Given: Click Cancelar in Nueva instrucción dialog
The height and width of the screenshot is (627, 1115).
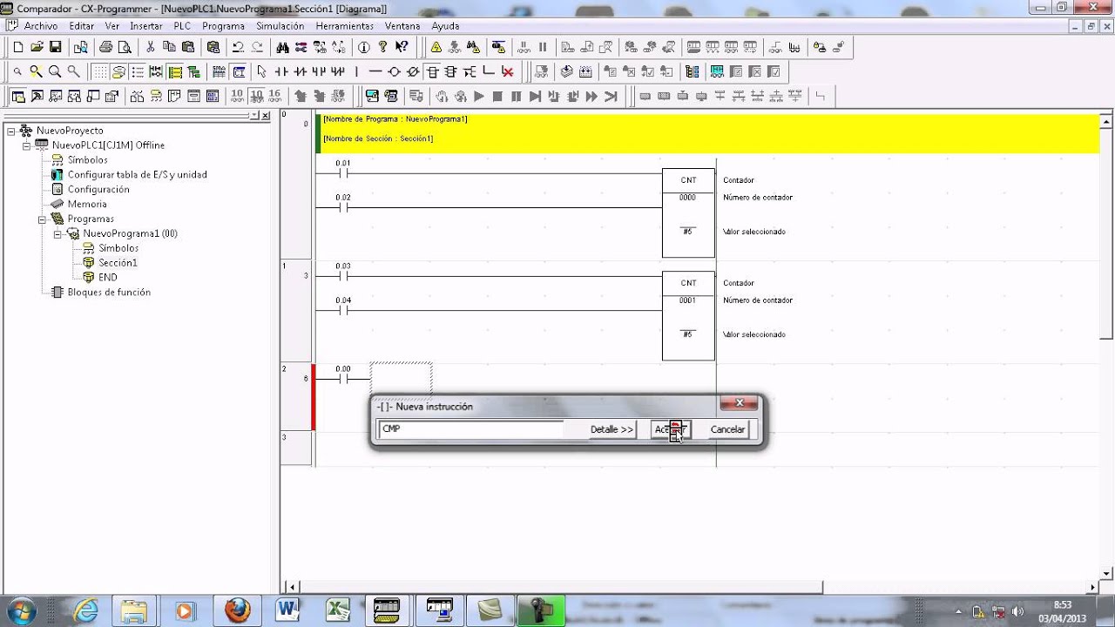Looking at the screenshot, I should tap(727, 429).
